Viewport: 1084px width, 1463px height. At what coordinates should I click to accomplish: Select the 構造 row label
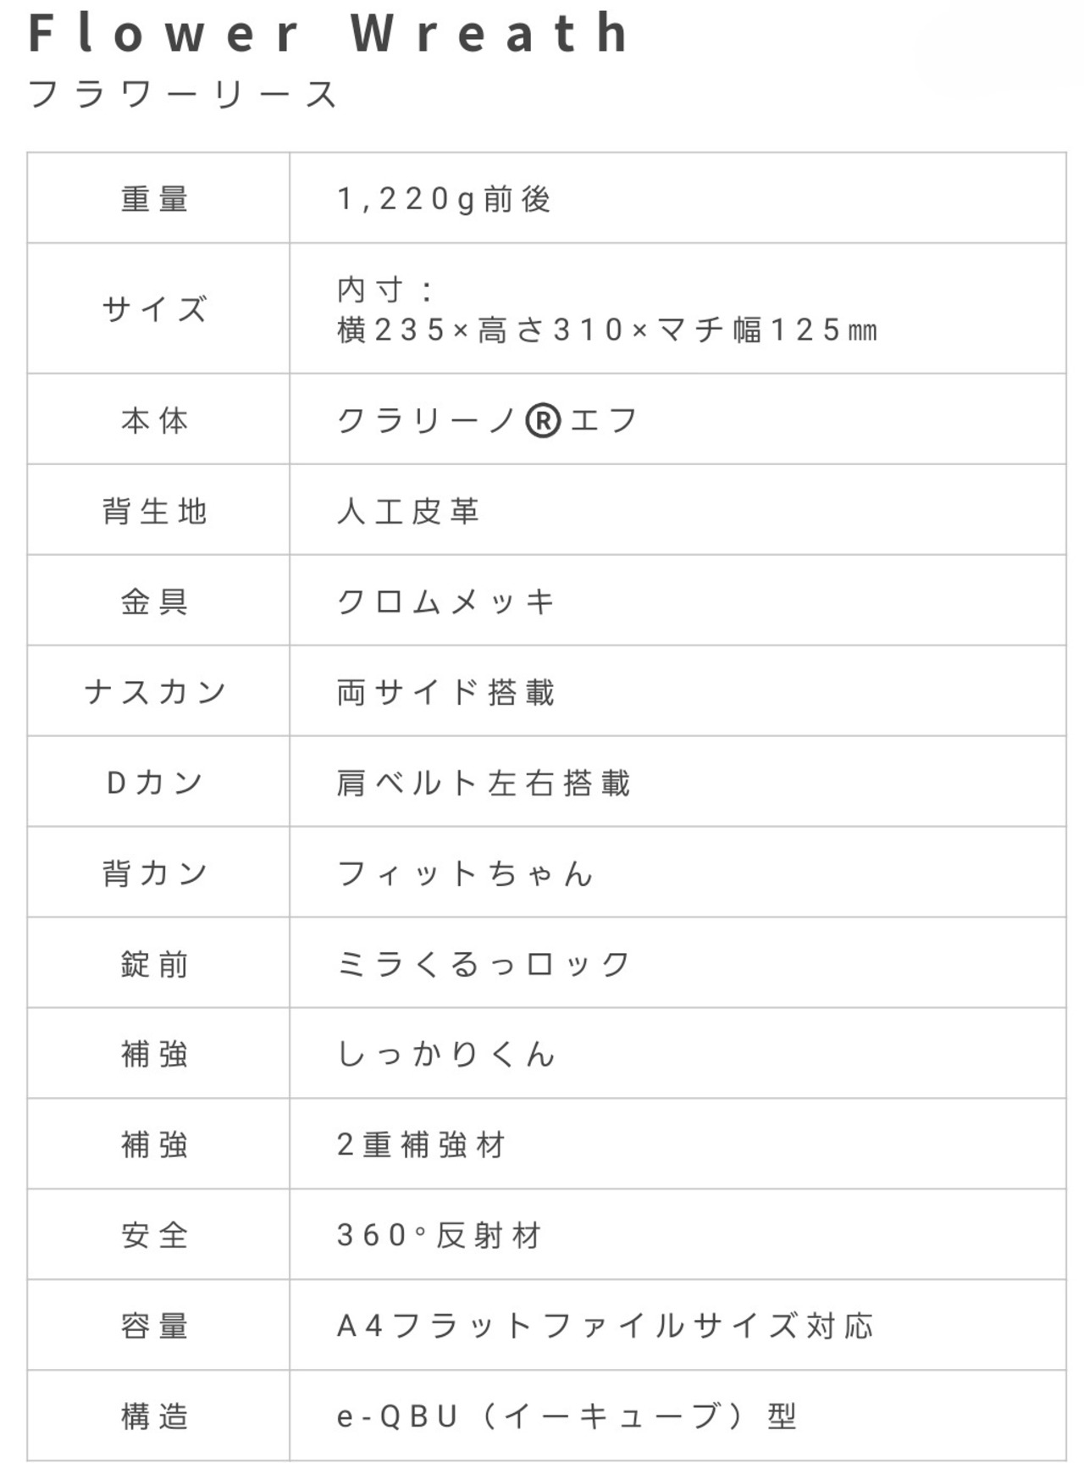pyautogui.click(x=155, y=1416)
